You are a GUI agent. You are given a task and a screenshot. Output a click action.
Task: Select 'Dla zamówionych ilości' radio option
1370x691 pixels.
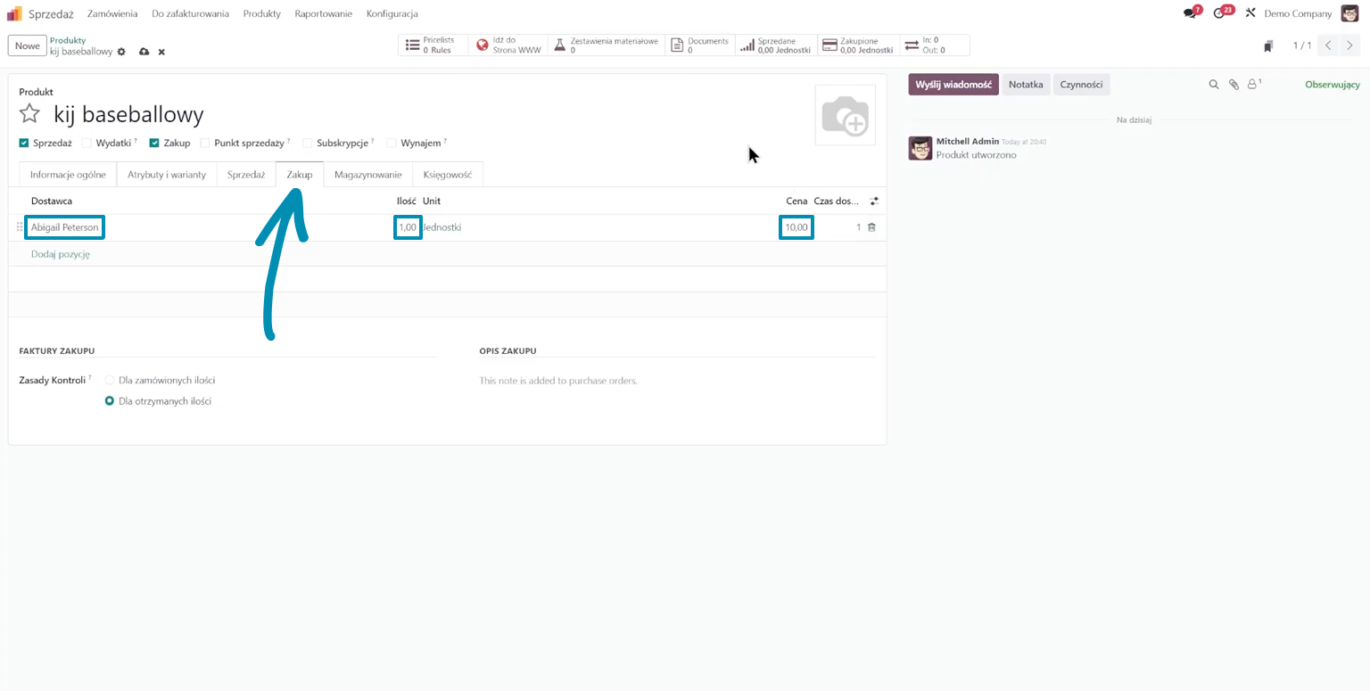[x=110, y=380]
